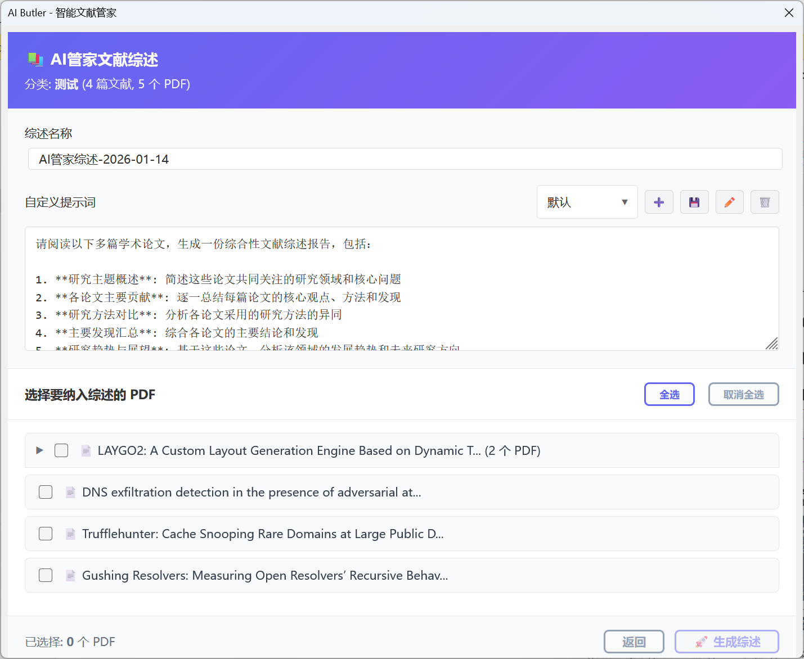Expand the LAYGO2 entry to show its PDFs

39,450
